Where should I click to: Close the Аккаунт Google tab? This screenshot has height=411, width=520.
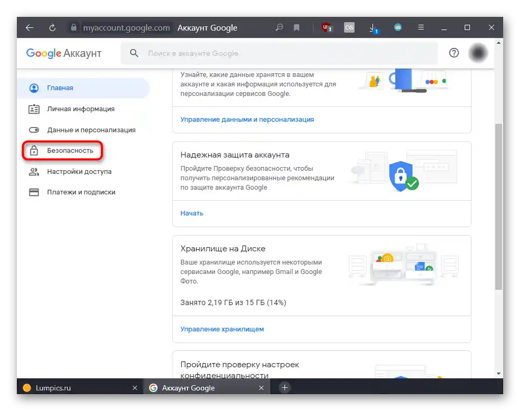pyautogui.click(x=261, y=388)
